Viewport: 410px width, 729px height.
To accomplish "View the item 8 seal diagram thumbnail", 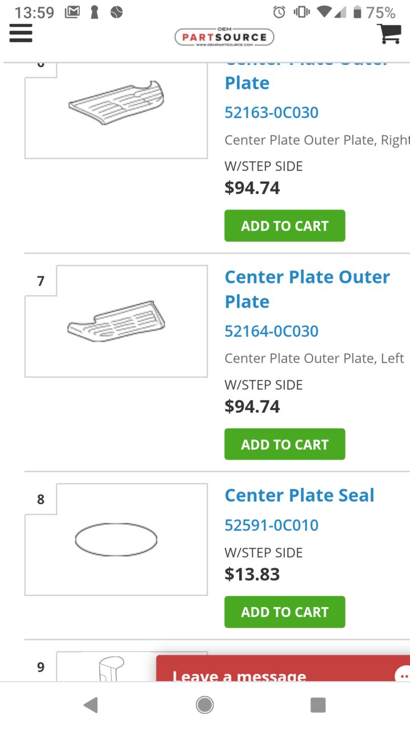I will (116, 539).
